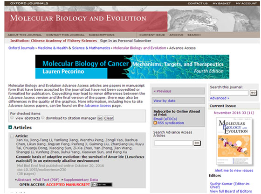Click Contact Us in the top bar
261x194 pixels.
pos(198,3)
